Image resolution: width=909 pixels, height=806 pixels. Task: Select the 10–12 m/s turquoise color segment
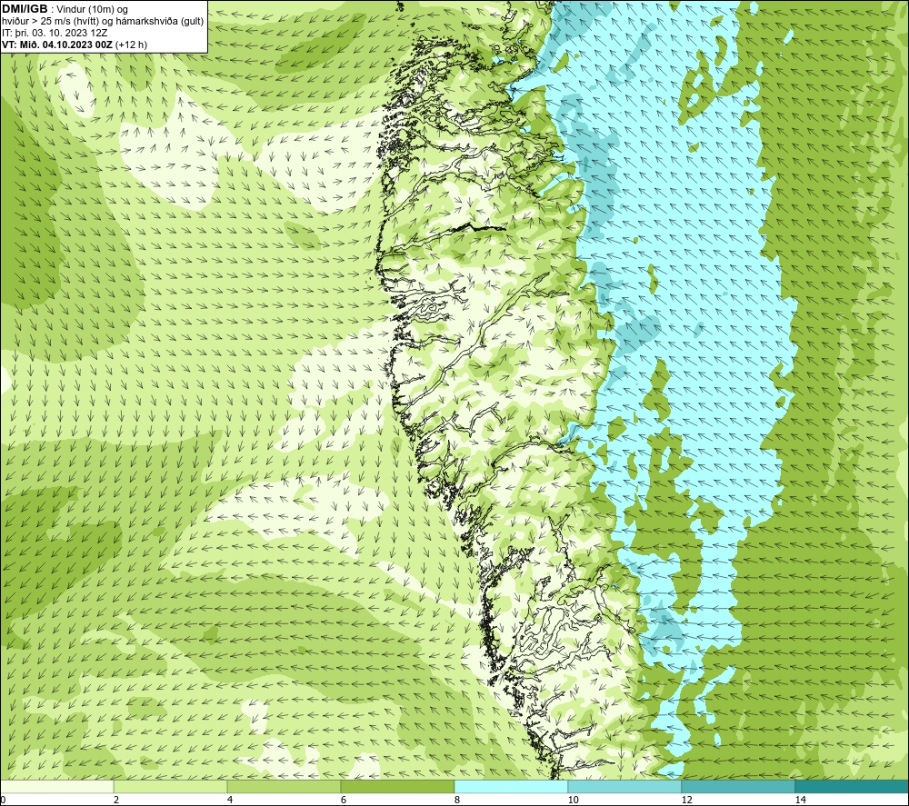click(x=625, y=787)
